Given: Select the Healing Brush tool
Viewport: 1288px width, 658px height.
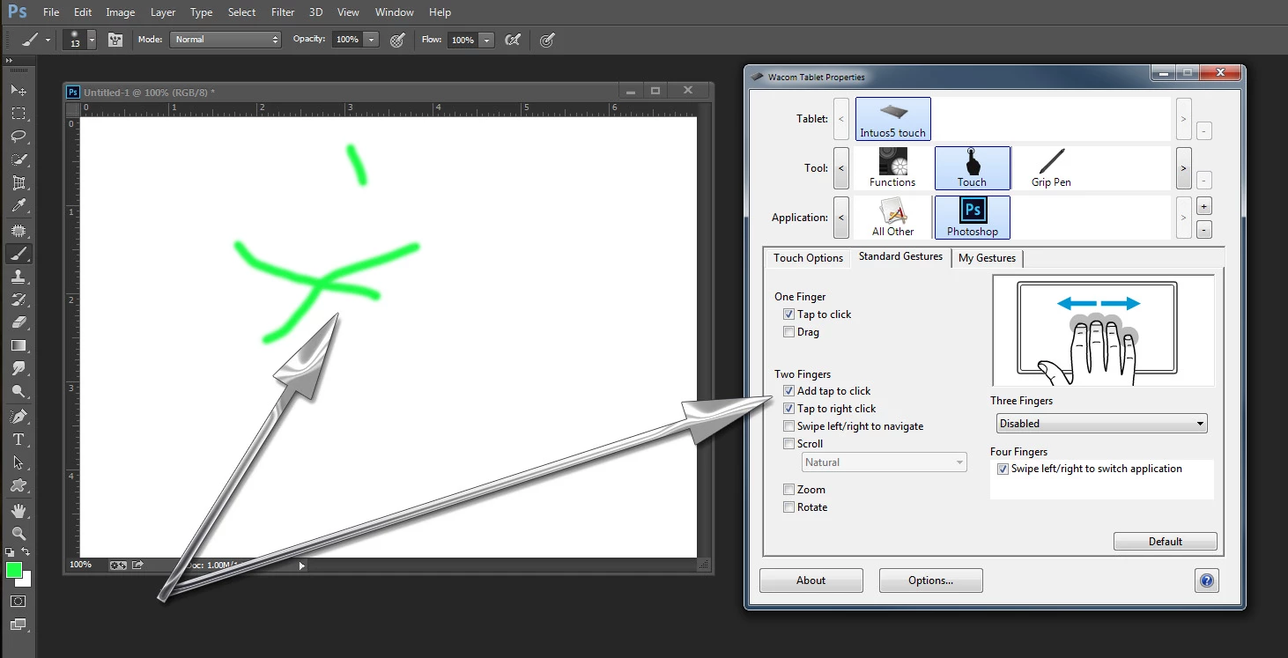Looking at the screenshot, I should pyautogui.click(x=19, y=231).
